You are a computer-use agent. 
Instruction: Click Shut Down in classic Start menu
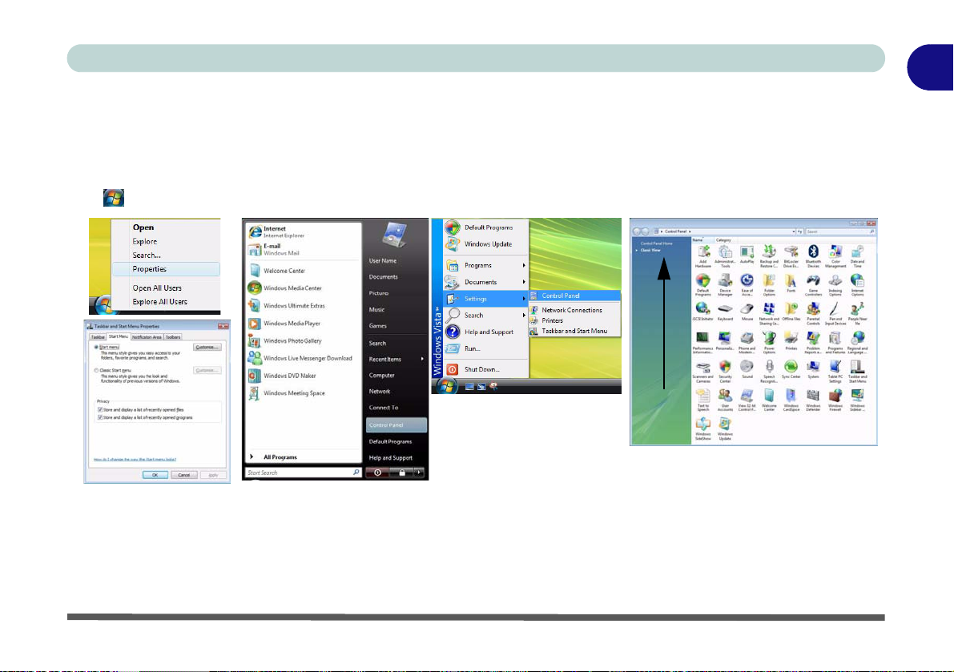(x=482, y=370)
